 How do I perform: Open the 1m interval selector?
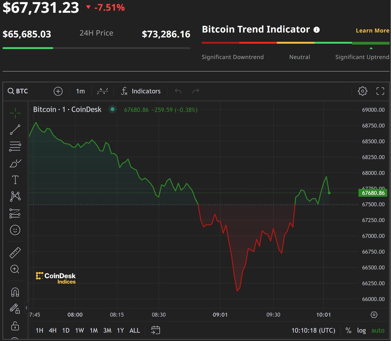tap(80, 91)
